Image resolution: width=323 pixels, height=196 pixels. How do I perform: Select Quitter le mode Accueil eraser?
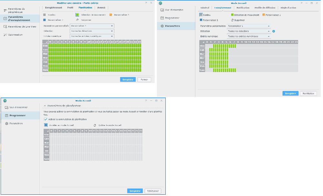point(95,125)
